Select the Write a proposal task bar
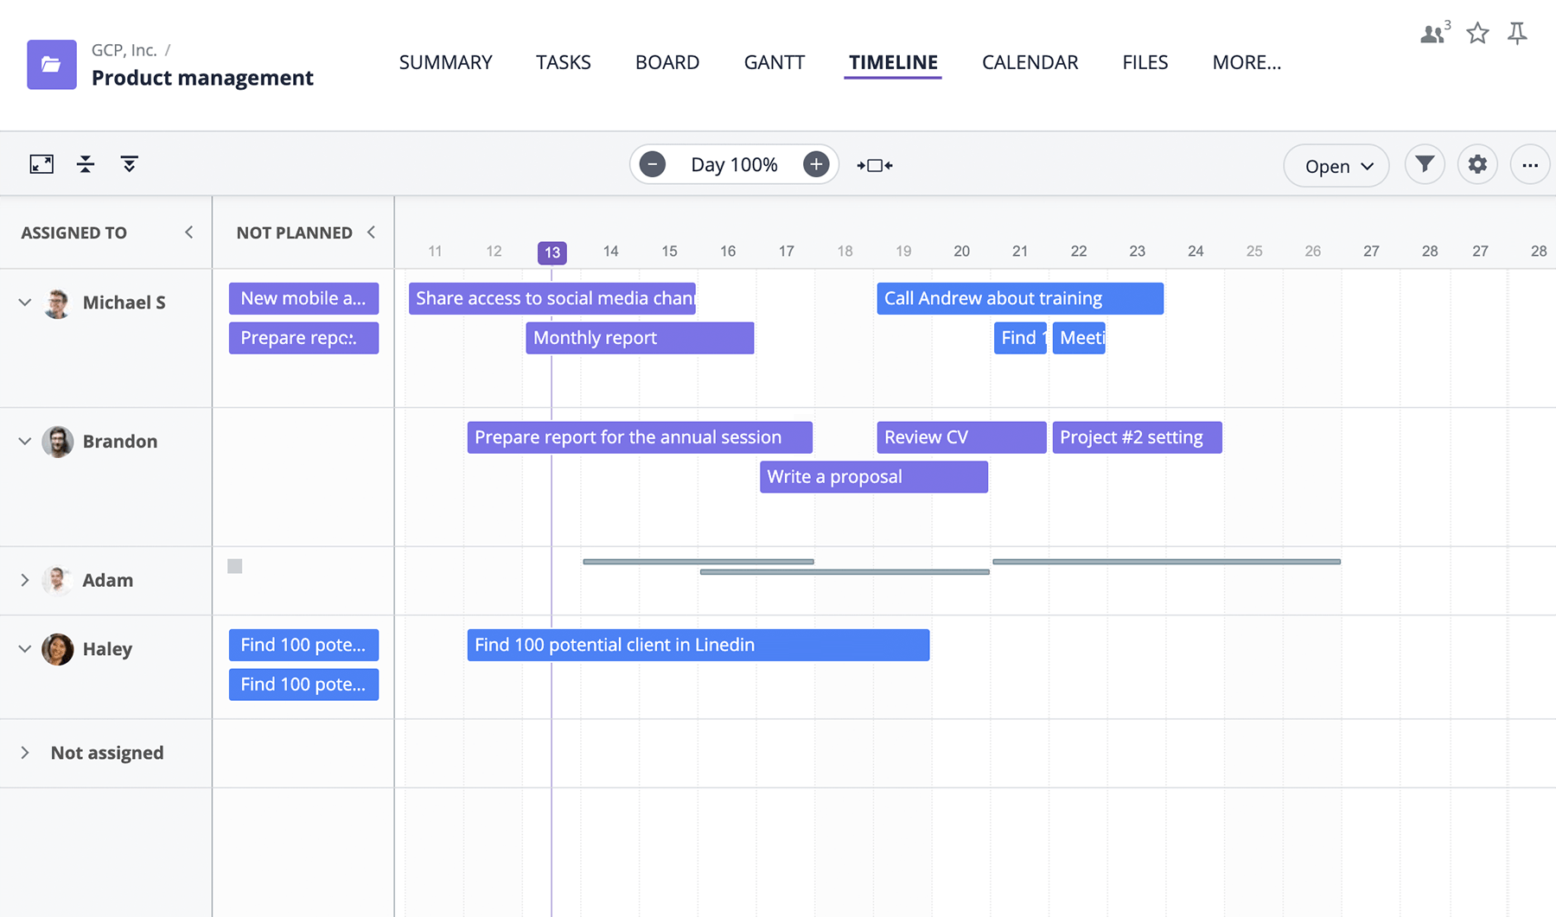Viewport: 1556px width, 917px height. click(873, 477)
